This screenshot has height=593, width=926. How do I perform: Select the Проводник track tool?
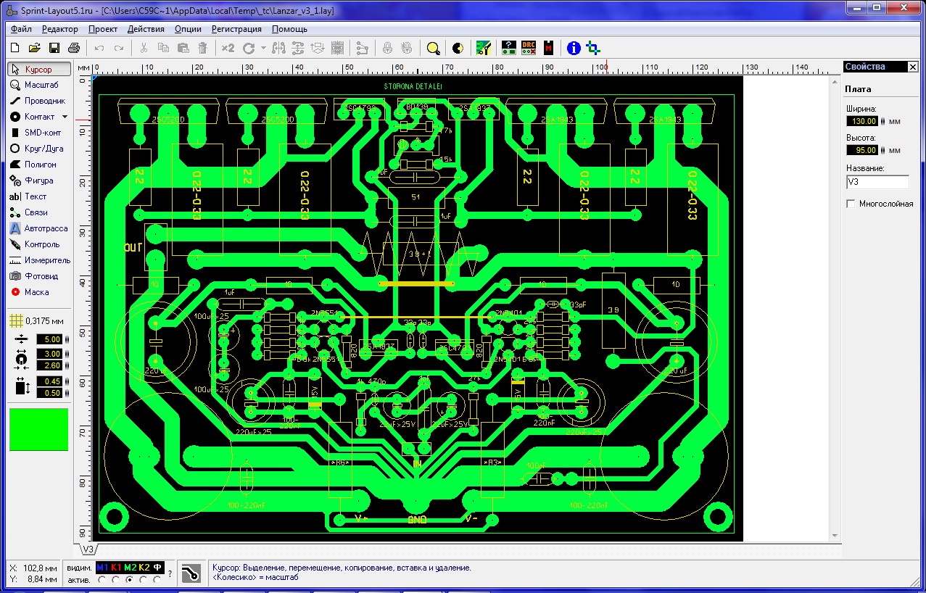[39, 101]
